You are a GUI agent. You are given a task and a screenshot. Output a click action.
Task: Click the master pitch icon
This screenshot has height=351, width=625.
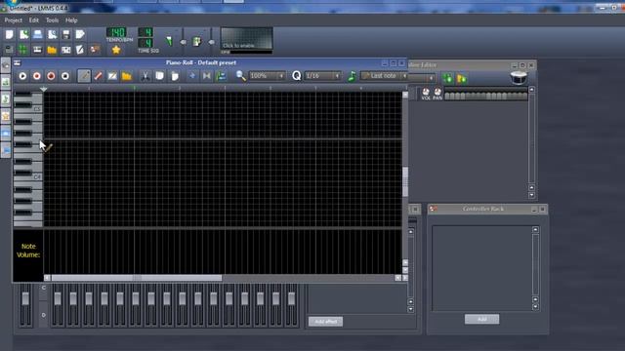tap(197, 41)
